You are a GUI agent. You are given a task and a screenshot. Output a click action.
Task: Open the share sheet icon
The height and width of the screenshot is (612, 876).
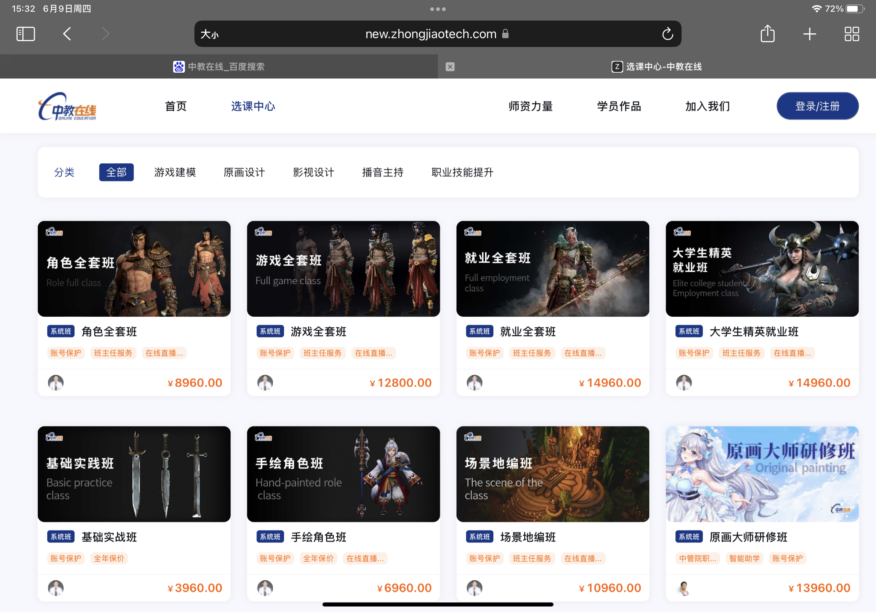pos(767,34)
